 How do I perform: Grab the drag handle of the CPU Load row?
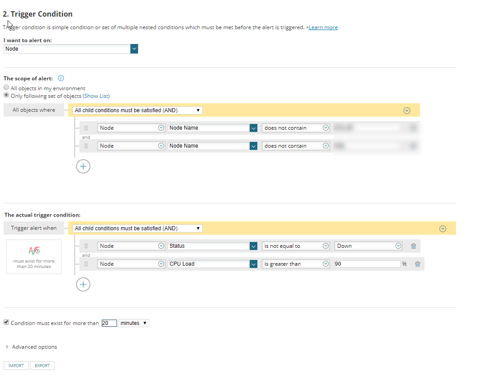click(x=86, y=264)
